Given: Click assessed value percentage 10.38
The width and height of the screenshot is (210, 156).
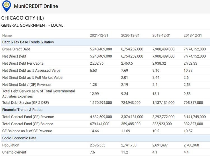Looking at the screenshot, I should pos(188,70).
